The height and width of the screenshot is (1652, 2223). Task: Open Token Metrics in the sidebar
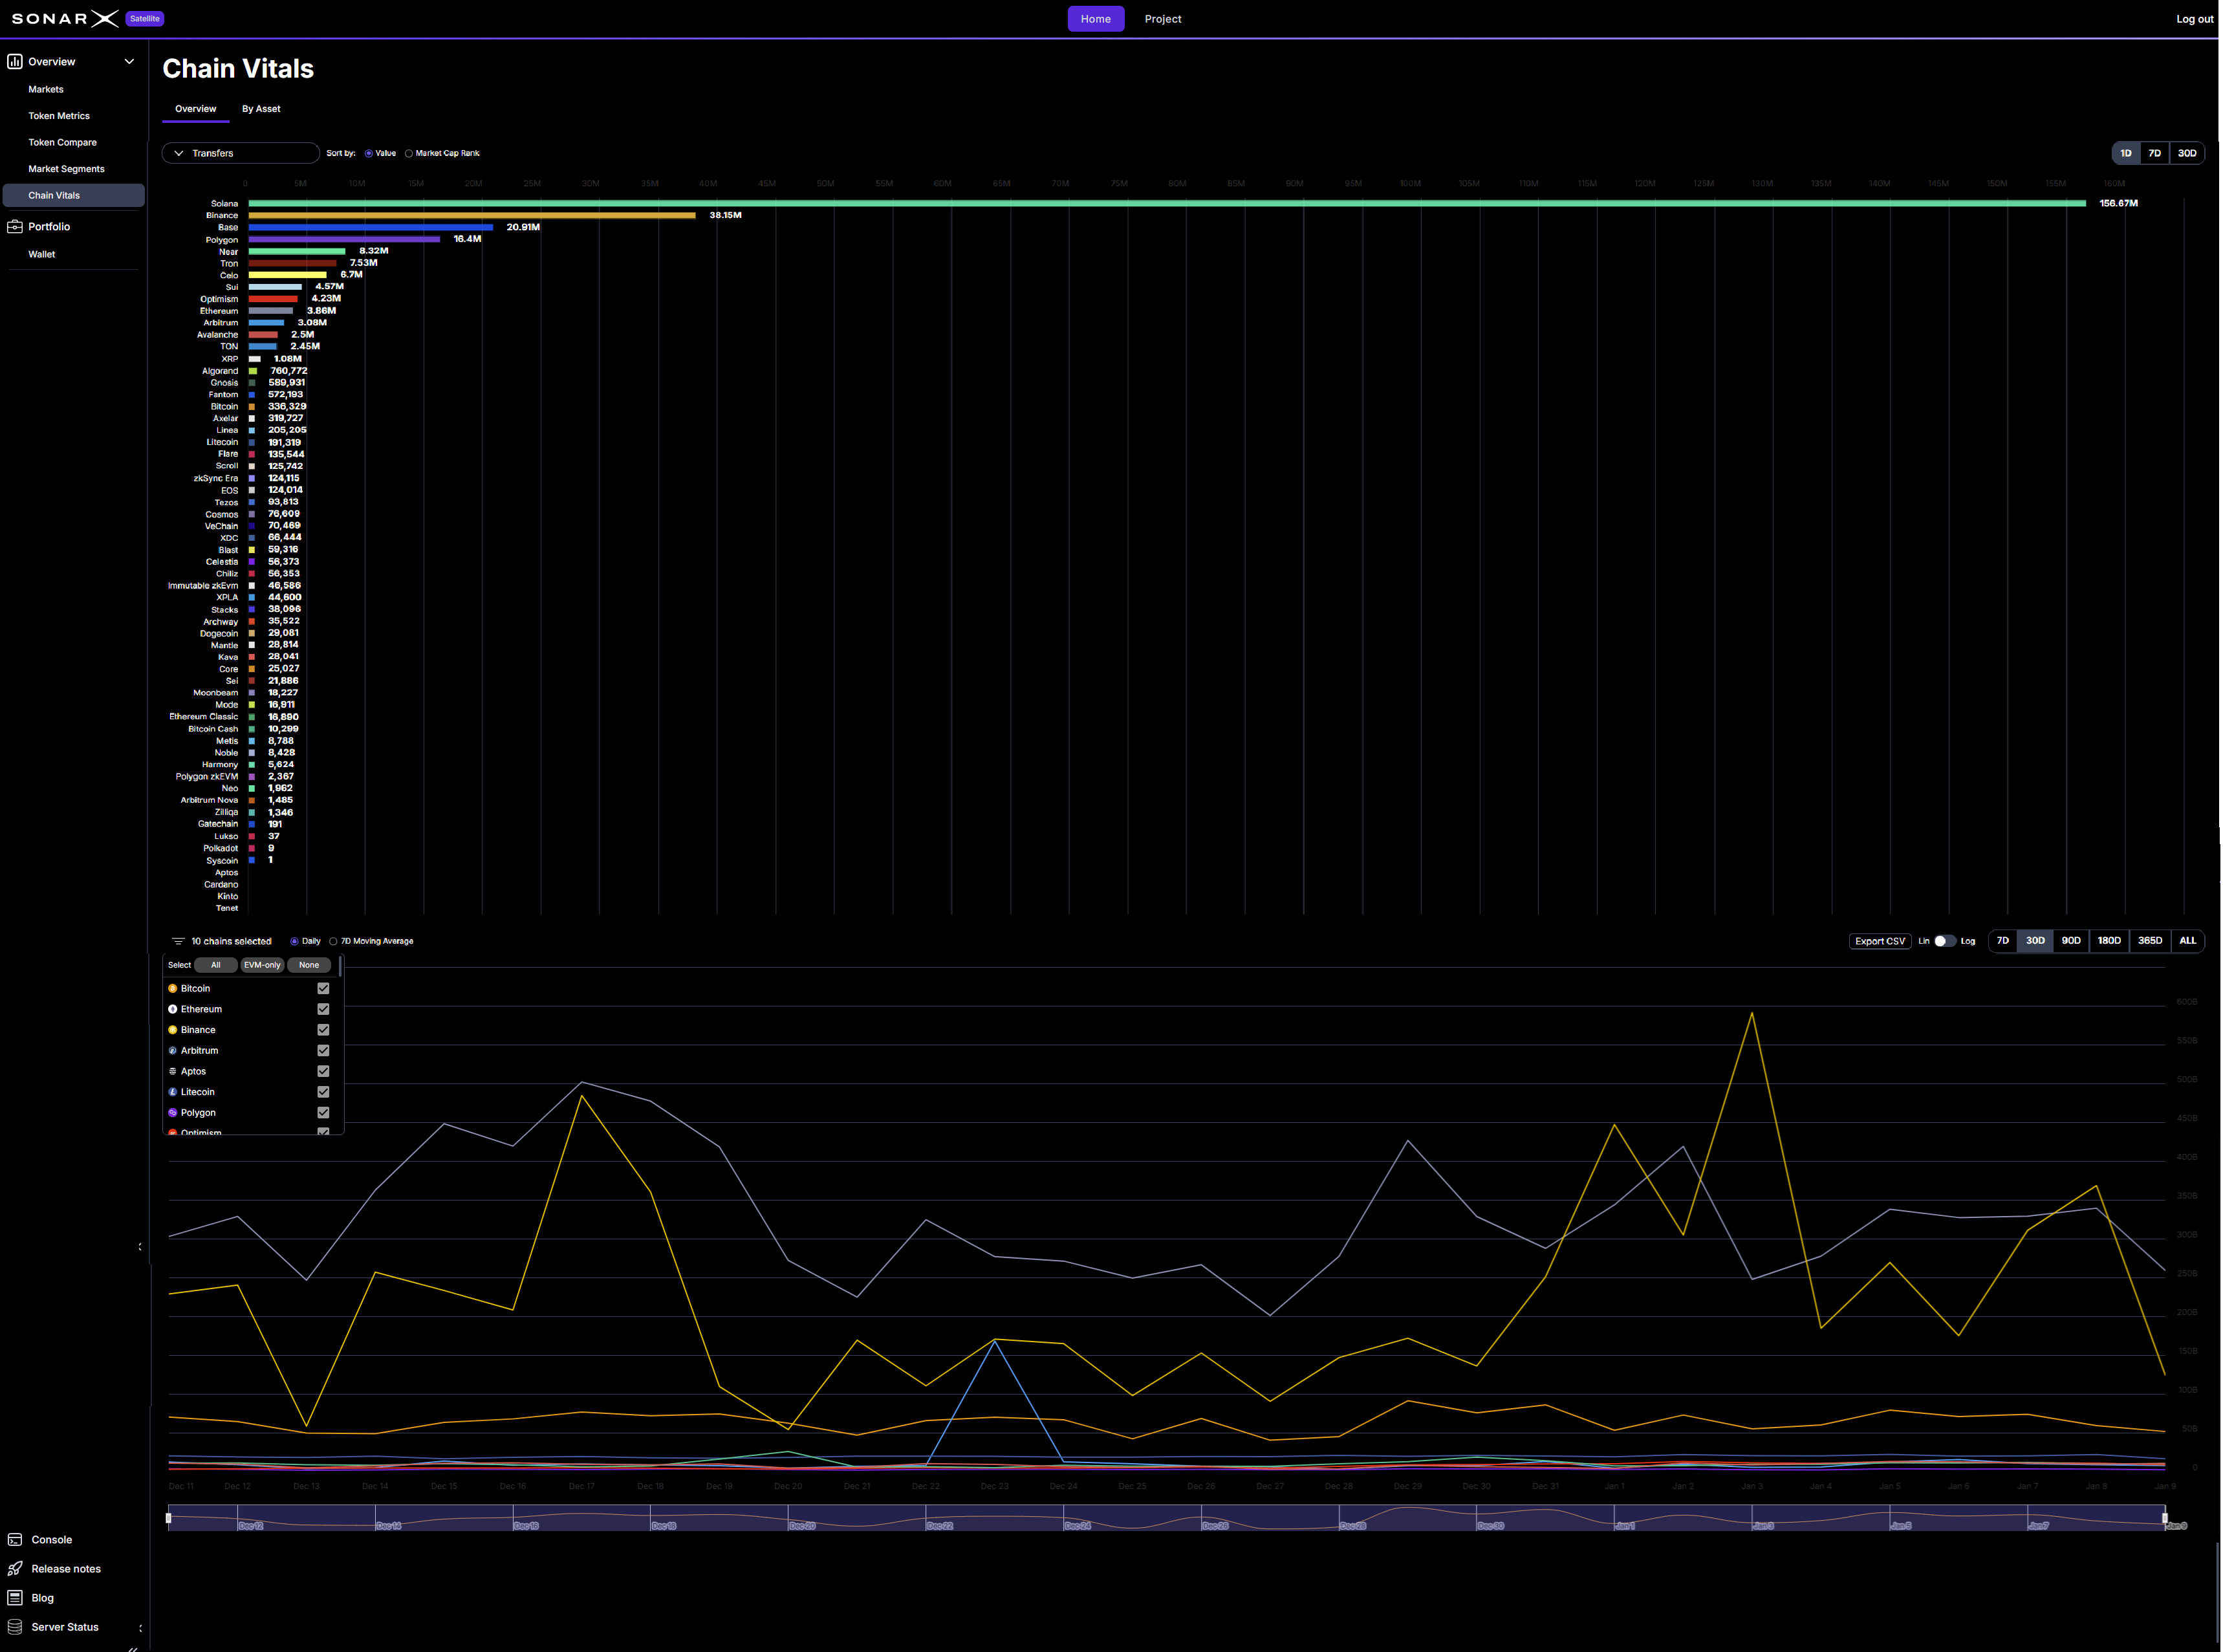click(x=59, y=116)
